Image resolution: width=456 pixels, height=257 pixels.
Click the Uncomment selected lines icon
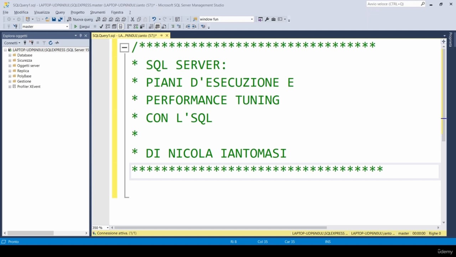pyautogui.click(x=179, y=26)
